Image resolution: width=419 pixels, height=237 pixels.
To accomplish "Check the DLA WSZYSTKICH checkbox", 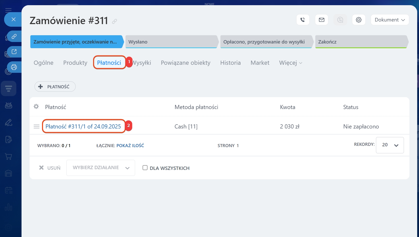I will point(145,168).
